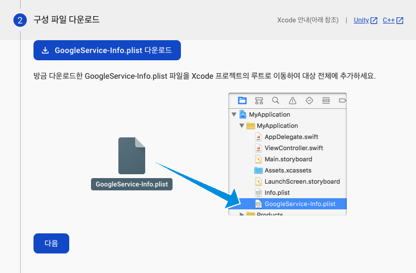Select the MyApplication project root row
This screenshot has height=273, width=416.
tap(288, 114)
